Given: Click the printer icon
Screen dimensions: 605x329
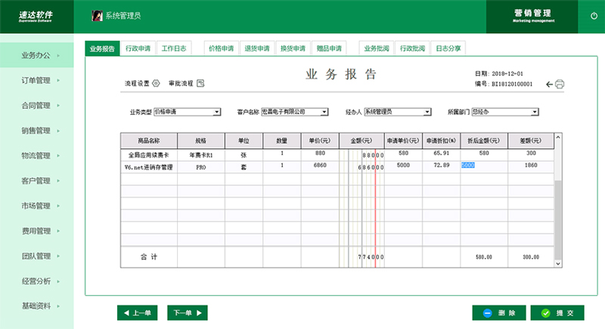Looking at the screenshot, I should [560, 84].
